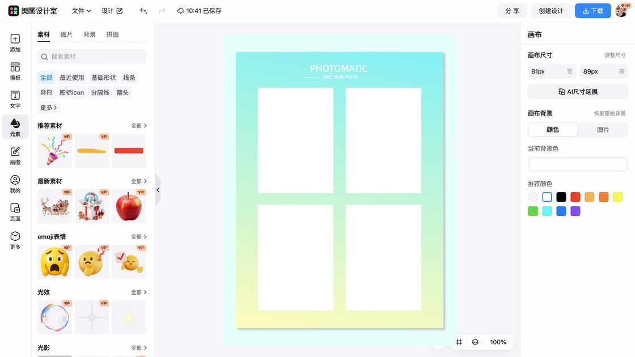
Task: Open the layers icon in bottom bar
Action: tap(475, 342)
